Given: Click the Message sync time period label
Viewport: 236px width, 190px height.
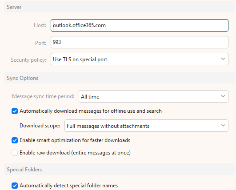Looking at the screenshot, I should 43,96.
